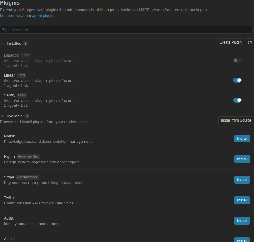The image size is (254, 242).
Task: Click the Recommended badge beside Figma
Action: [x=28, y=157]
